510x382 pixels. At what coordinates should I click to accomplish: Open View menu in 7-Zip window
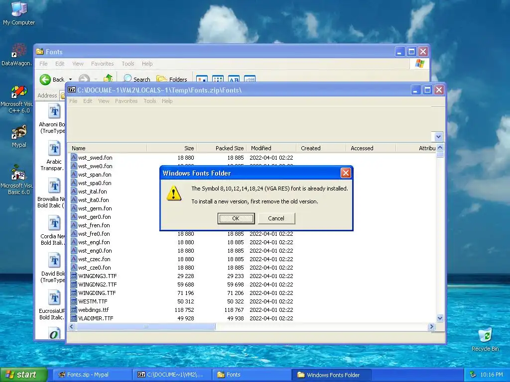point(104,101)
